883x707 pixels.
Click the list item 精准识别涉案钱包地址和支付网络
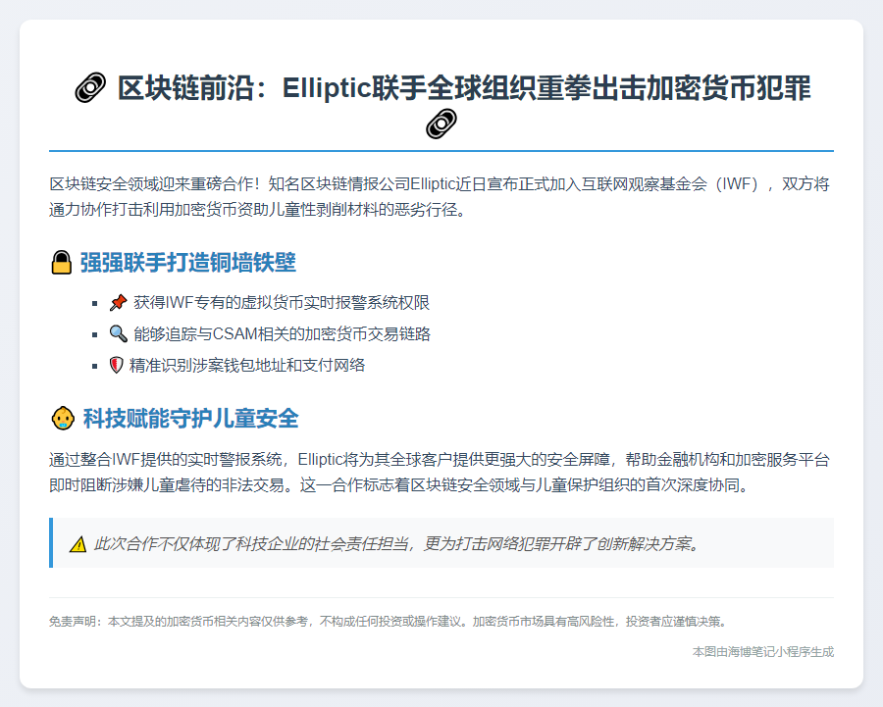(237, 366)
